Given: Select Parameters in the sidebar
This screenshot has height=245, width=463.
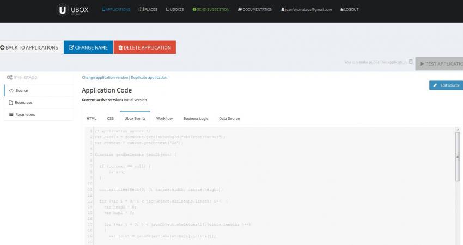Looking at the screenshot, I should [x=39, y=114].
